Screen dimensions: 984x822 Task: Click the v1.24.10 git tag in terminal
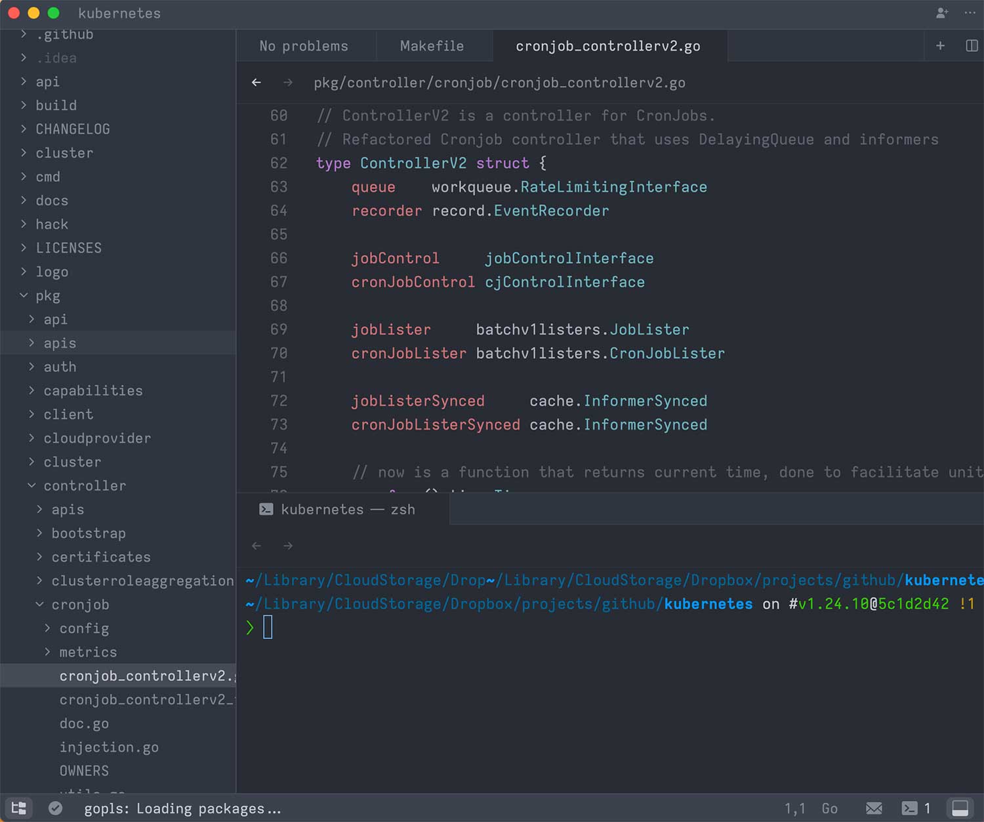click(833, 604)
